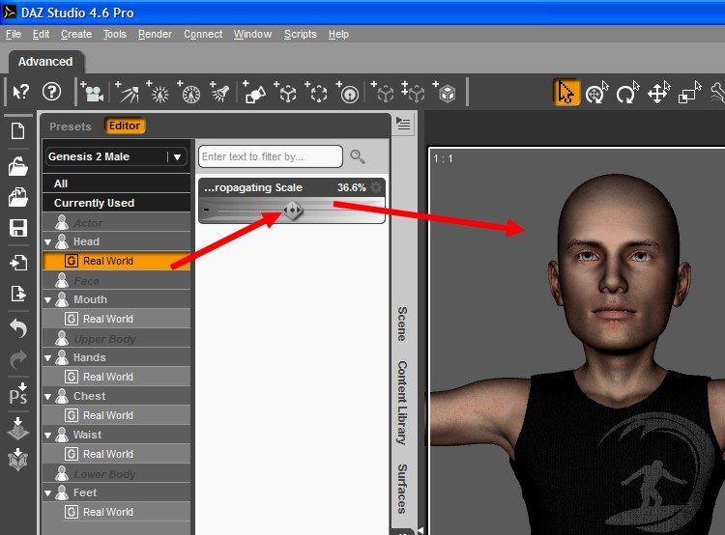
Task: Collapse the Waist category
Action: [x=47, y=436]
